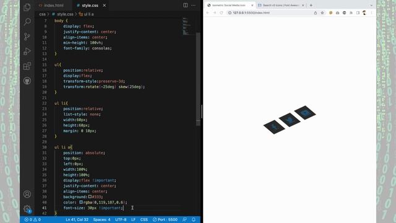
Task: Click the CSS language mode status item
Action: pyautogui.click(x=144, y=219)
